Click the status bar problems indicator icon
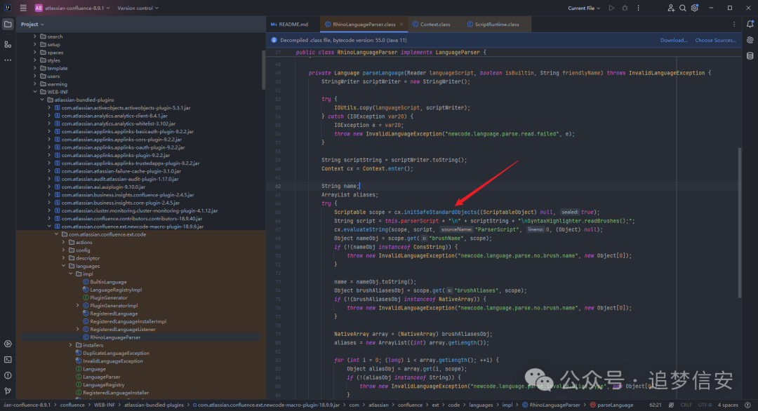The image size is (758, 411). [x=748, y=405]
